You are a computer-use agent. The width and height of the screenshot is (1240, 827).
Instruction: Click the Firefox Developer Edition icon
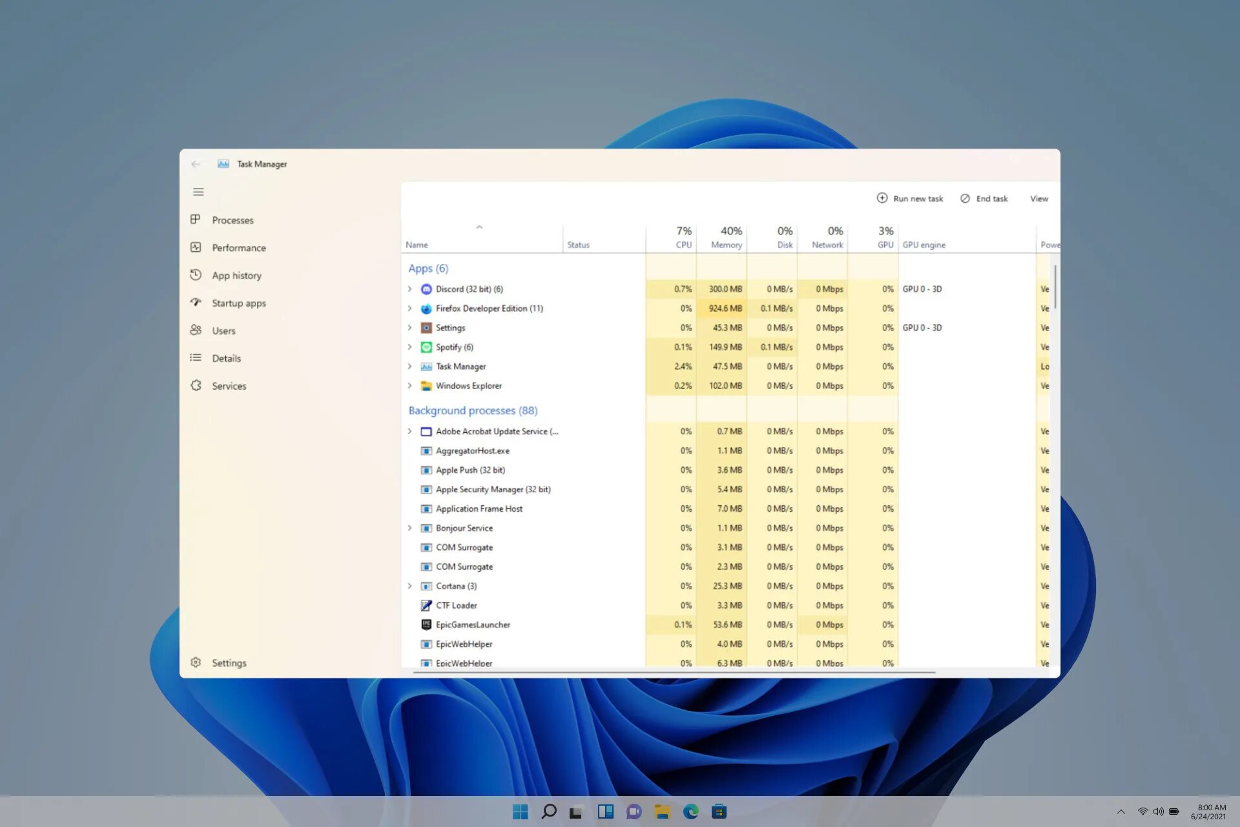pos(426,309)
